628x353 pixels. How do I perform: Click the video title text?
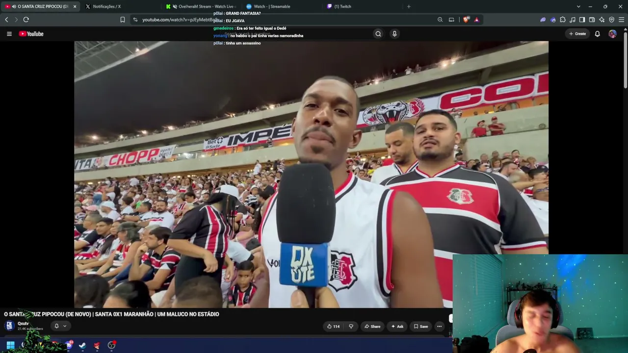(x=111, y=314)
